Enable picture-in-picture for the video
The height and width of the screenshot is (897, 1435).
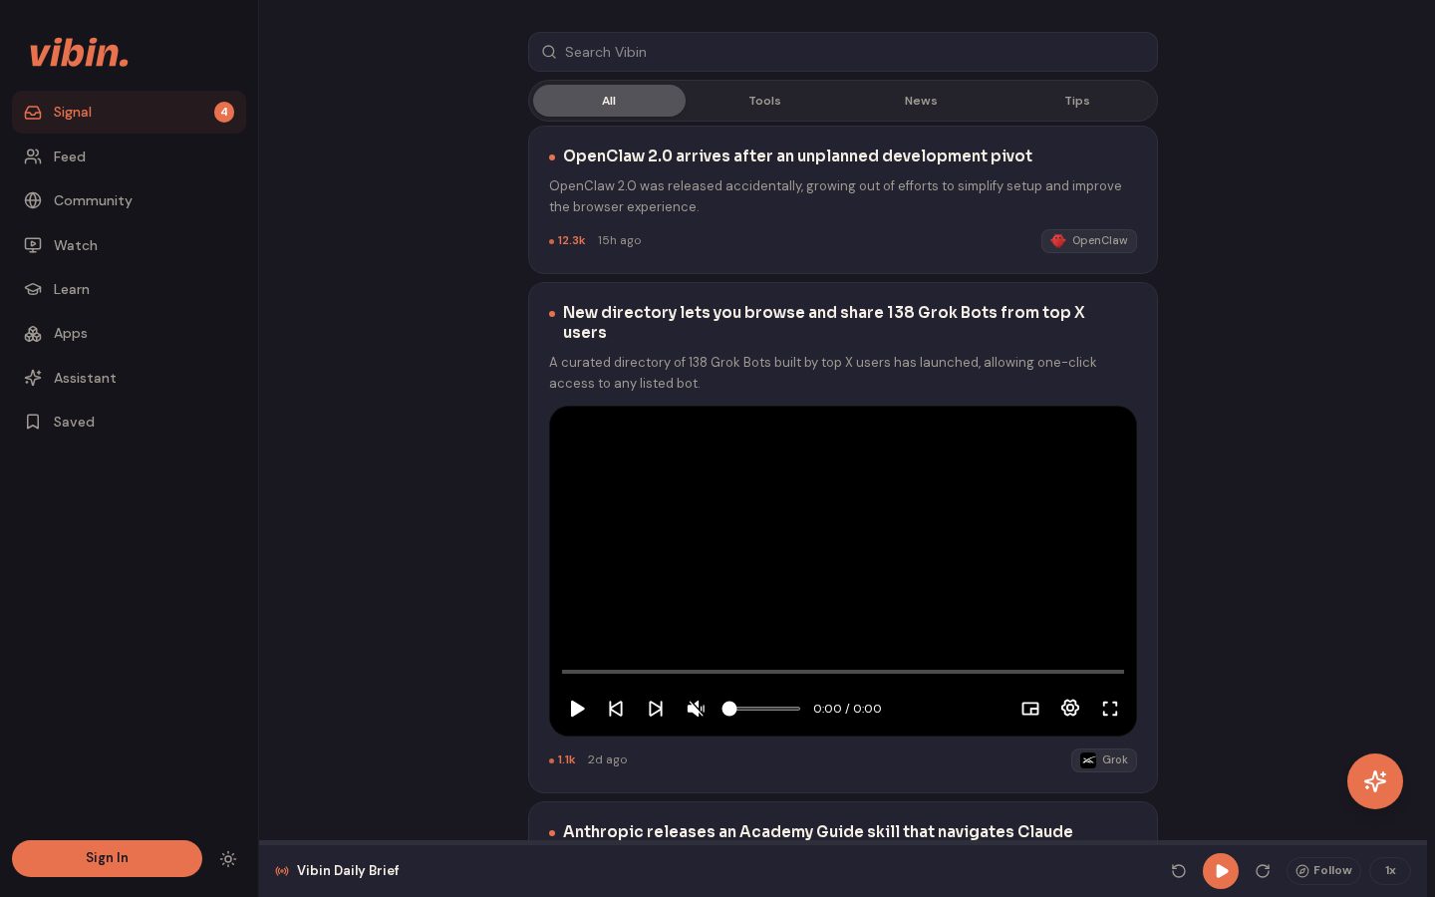1030,709
